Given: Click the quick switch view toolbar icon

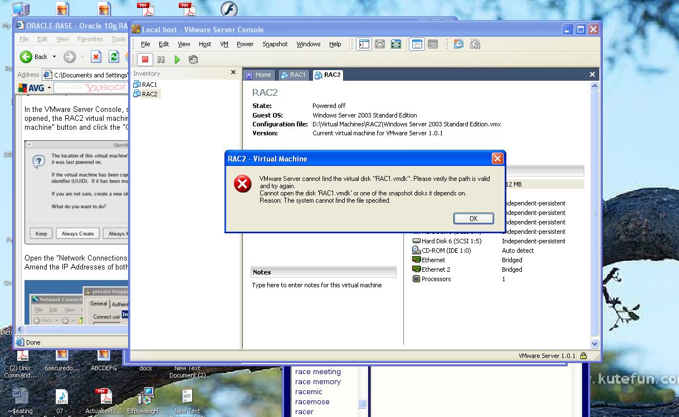Looking at the screenshot, I should coord(380,44).
